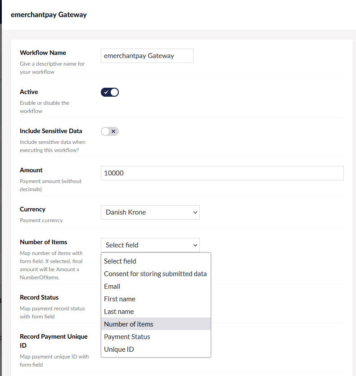Click the 'Record Payment Unique ID' label
The height and width of the screenshot is (376, 356).
pyautogui.click(x=54, y=341)
